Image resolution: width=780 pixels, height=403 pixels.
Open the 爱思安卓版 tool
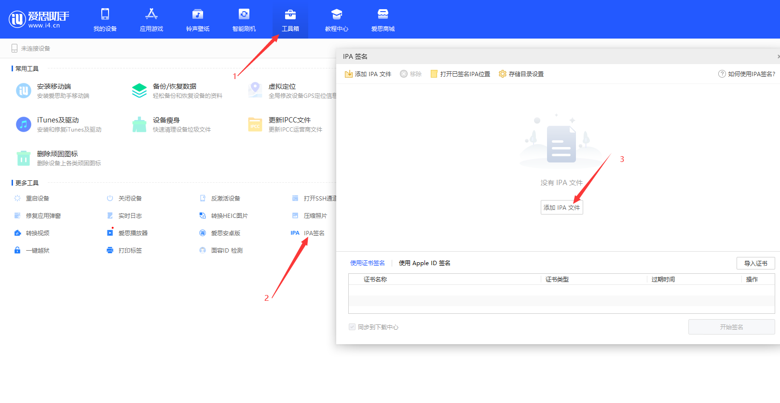[x=220, y=233]
